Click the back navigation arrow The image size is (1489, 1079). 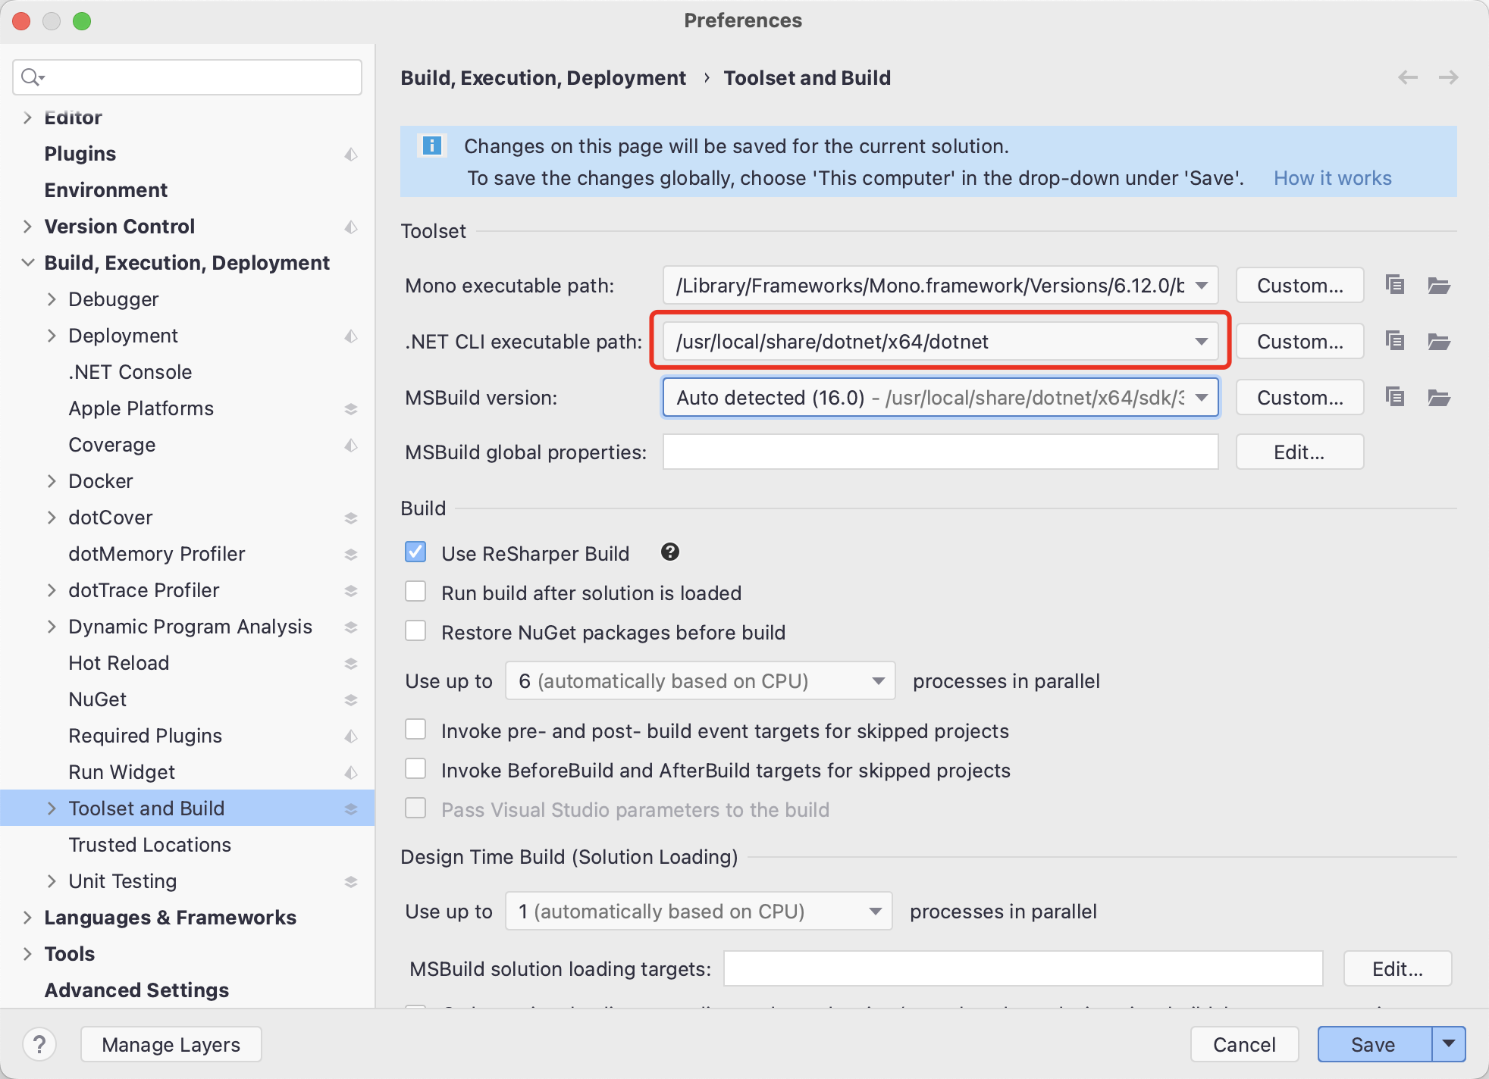[1407, 77]
